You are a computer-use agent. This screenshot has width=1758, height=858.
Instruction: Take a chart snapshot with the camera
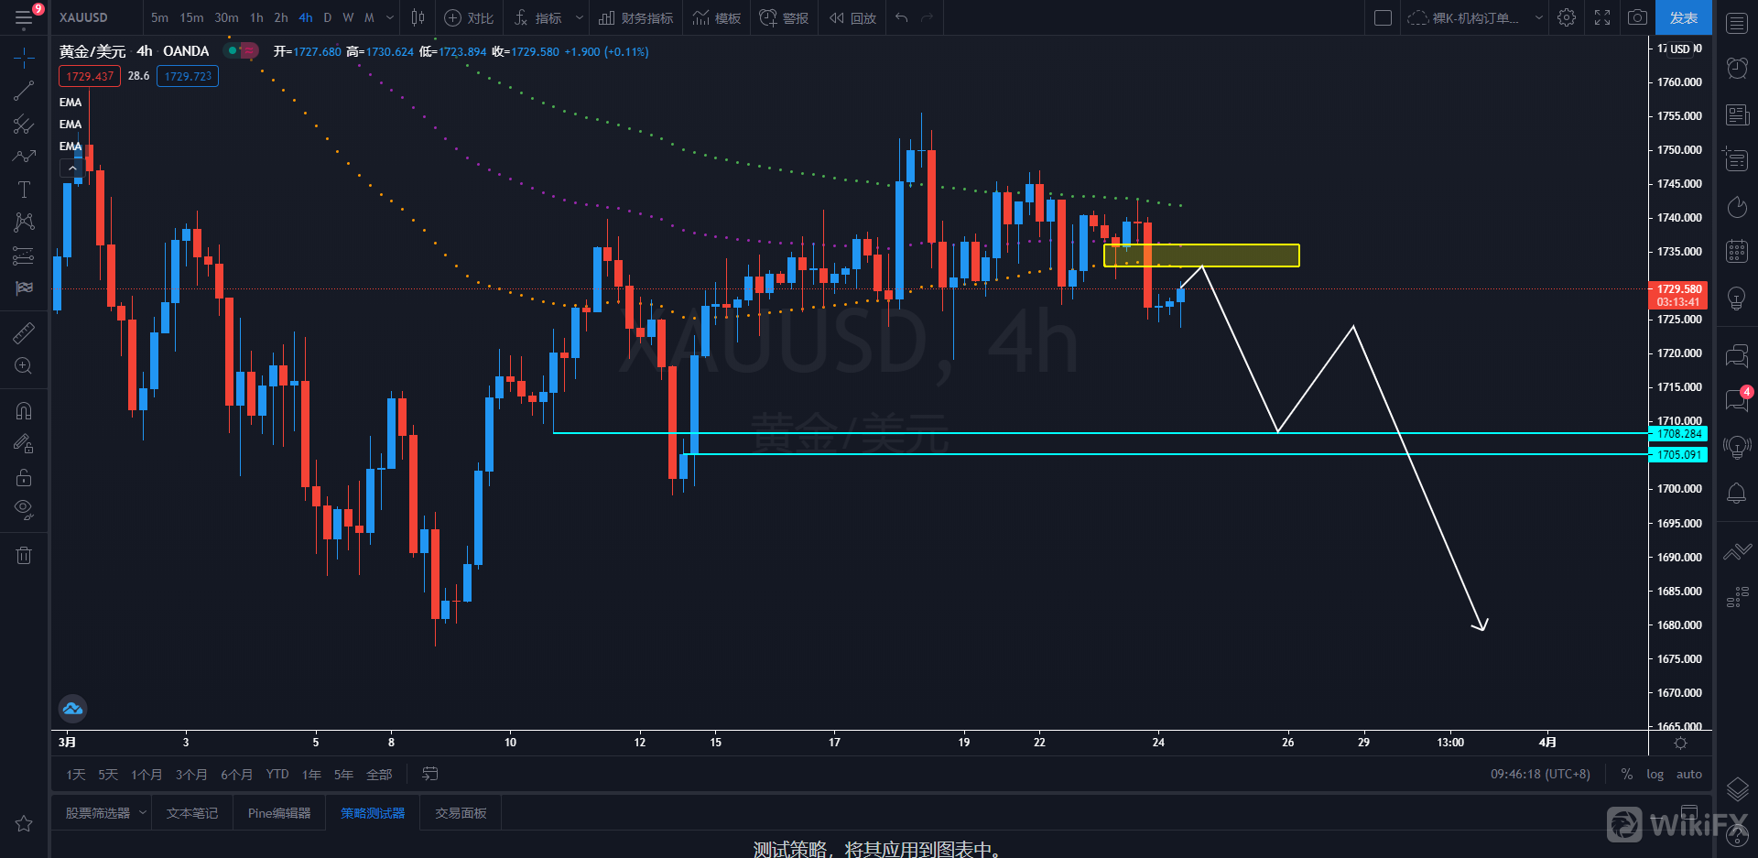coord(1637,17)
